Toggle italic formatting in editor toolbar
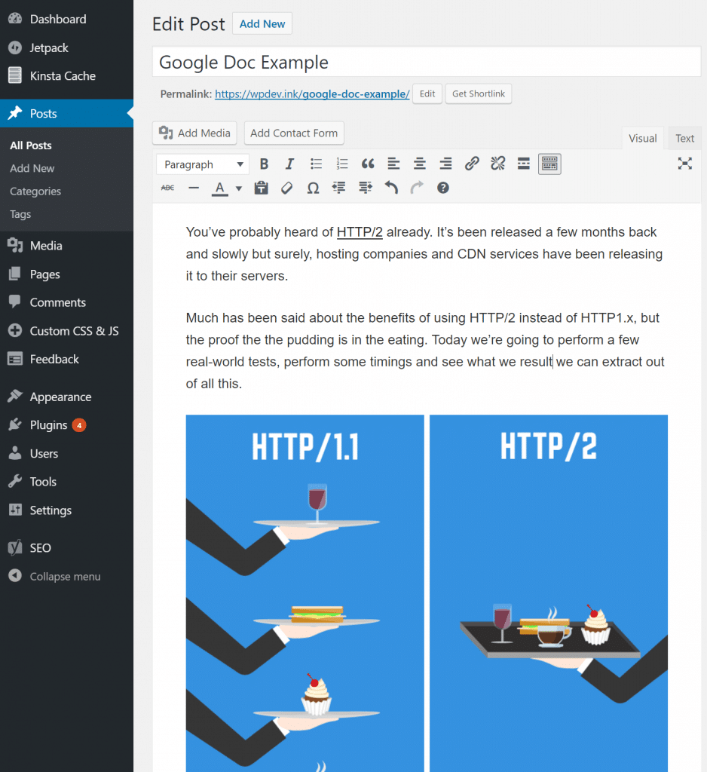This screenshot has height=772, width=707. click(290, 164)
